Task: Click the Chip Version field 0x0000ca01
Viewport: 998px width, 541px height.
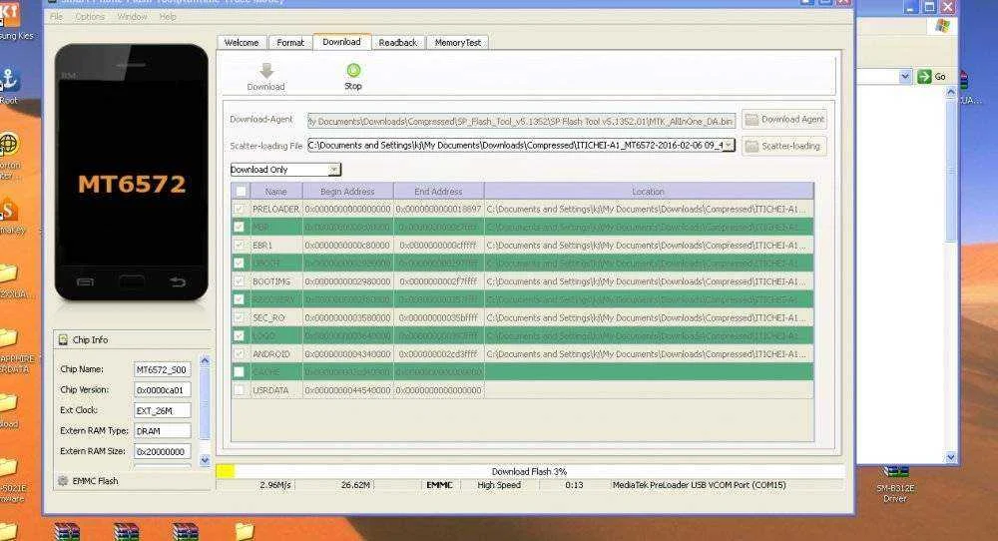Action: [x=163, y=390]
